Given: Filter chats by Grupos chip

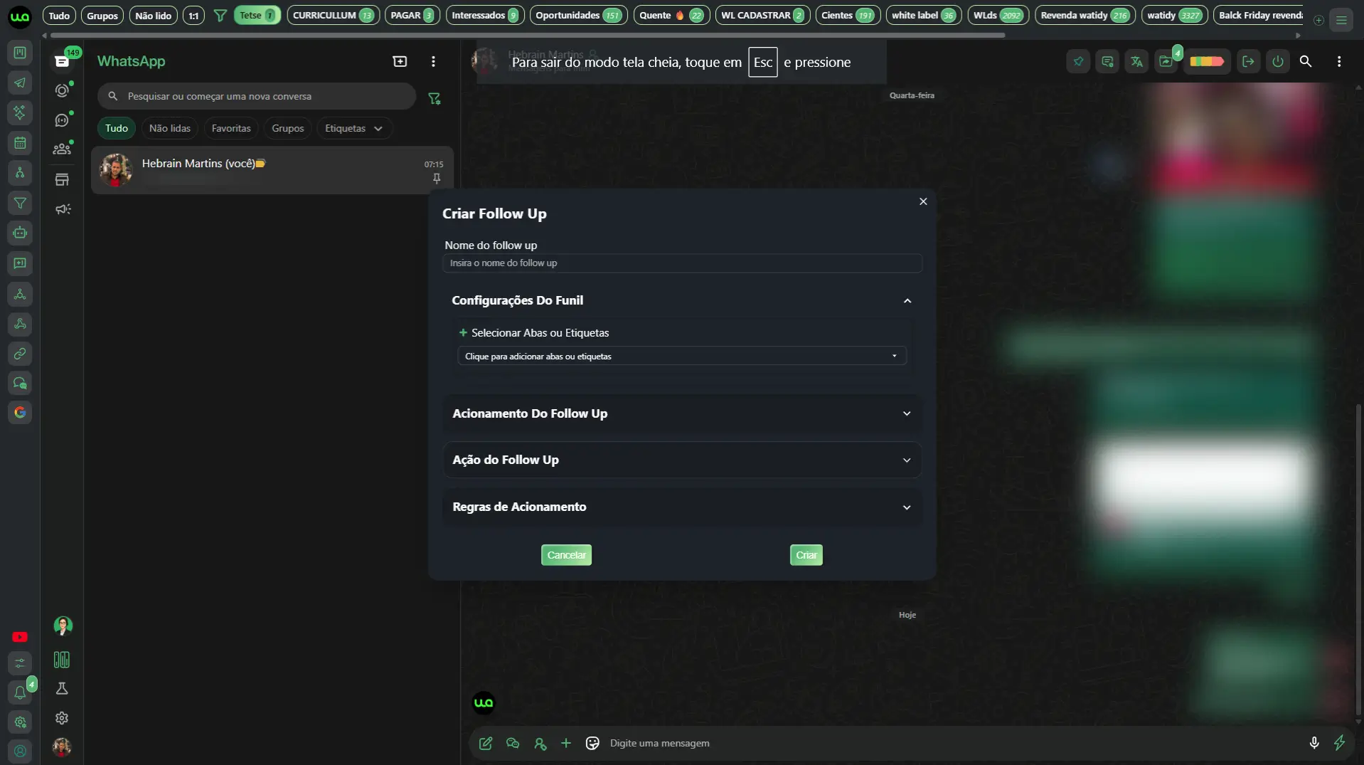Looking at the screenshot, I should 287,128.
